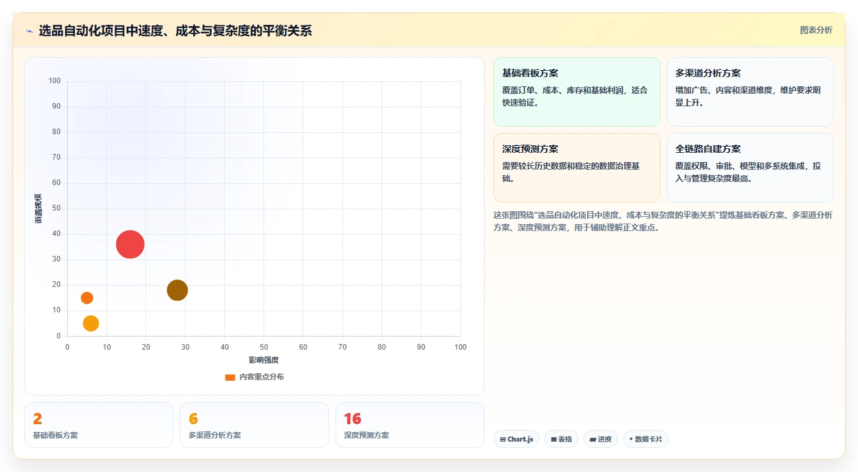858x472 pixels.
Task: Click the chart page title text
Action: 175,30
